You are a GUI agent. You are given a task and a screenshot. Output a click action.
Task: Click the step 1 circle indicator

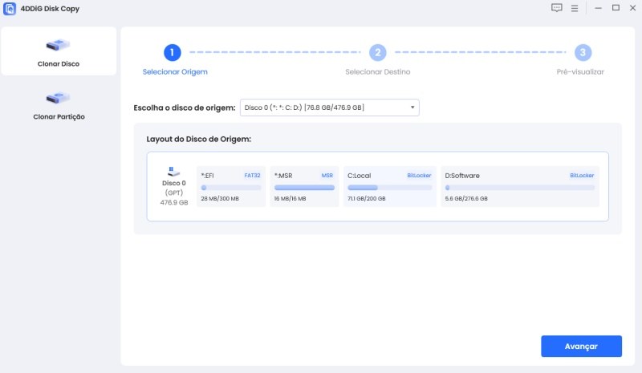(172, 53)
